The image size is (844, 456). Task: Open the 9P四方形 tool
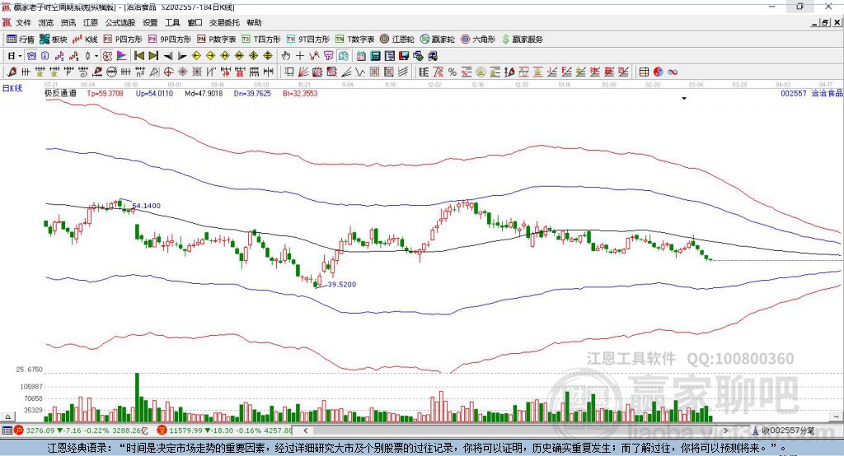(x=170, y=40)
